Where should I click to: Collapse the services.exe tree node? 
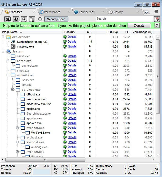click(x=13, y=90)
